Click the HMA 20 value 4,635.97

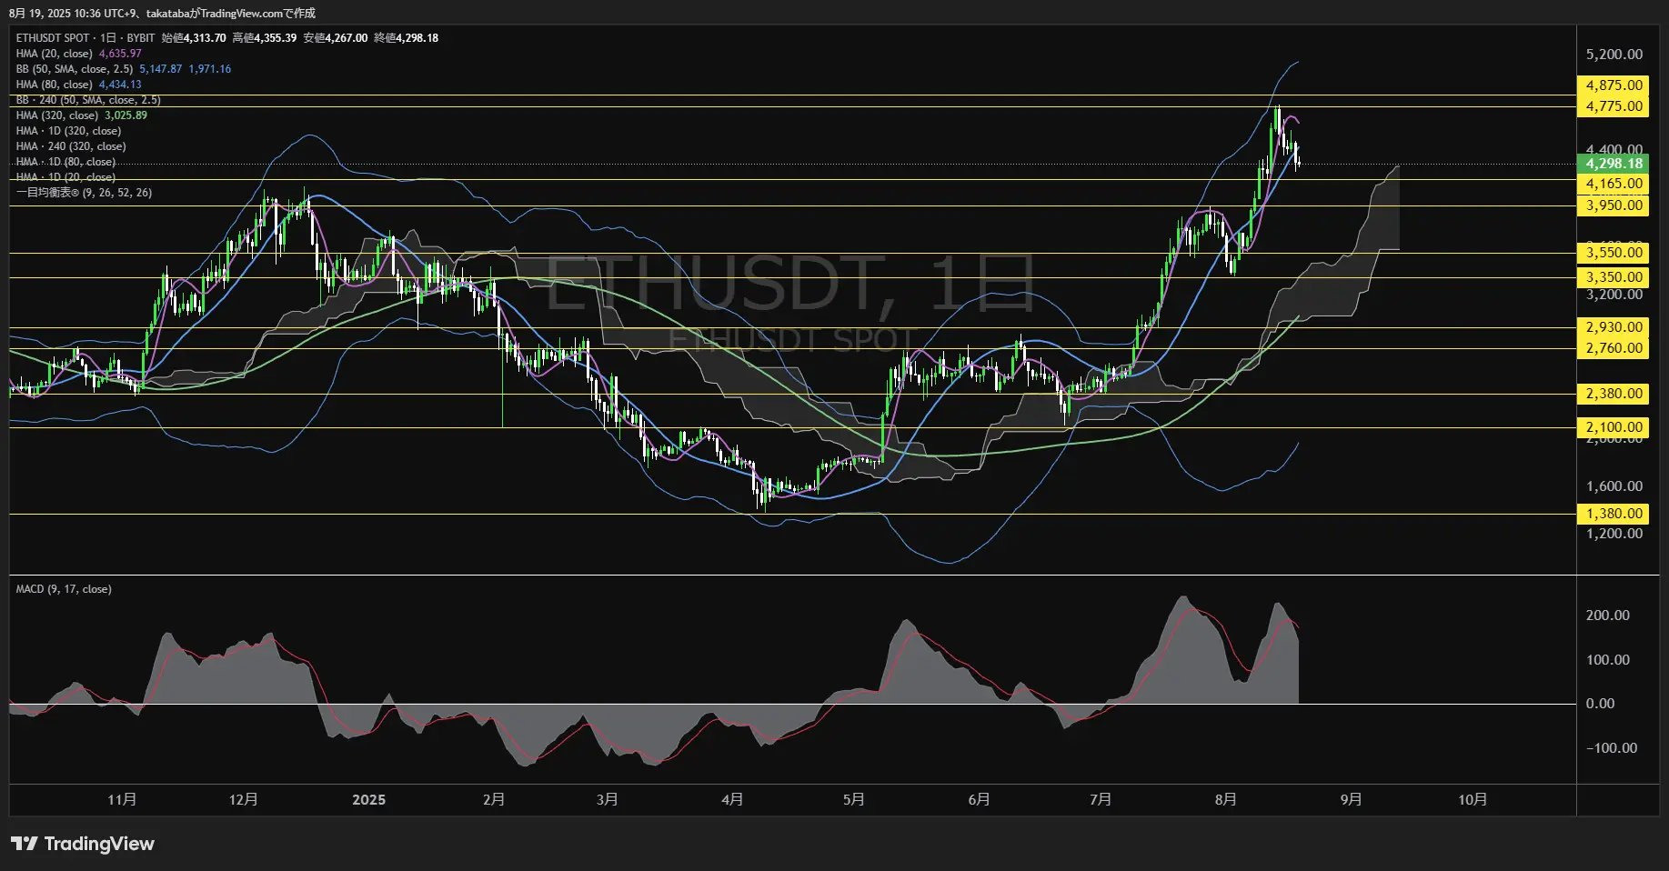point(120,54)
